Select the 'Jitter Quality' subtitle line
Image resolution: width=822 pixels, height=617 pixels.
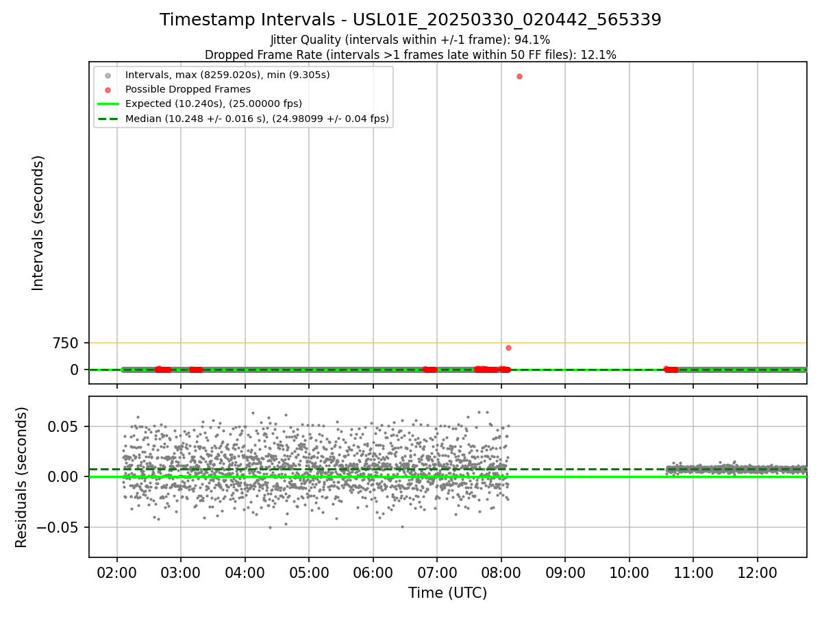(410, 40)
